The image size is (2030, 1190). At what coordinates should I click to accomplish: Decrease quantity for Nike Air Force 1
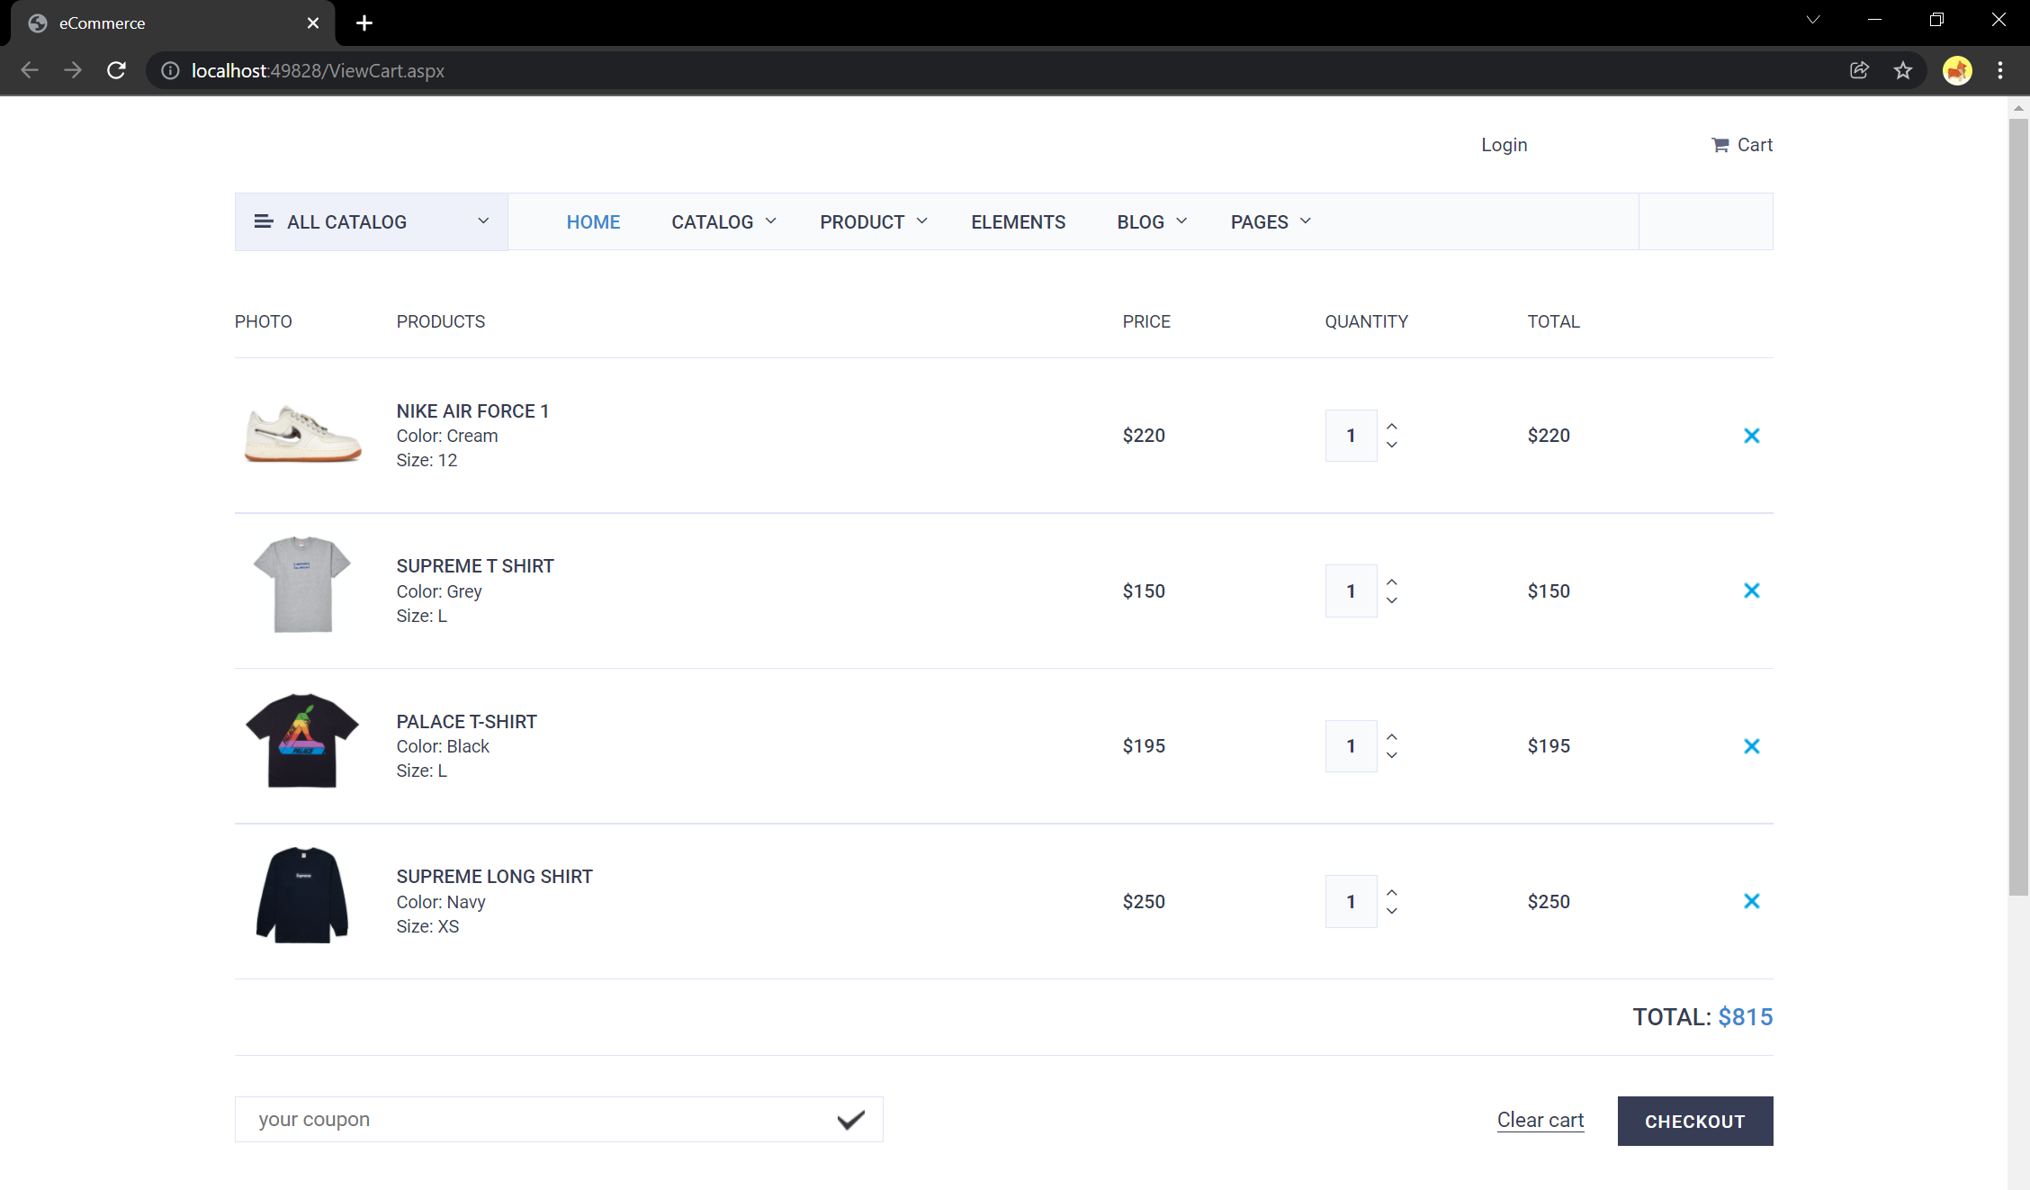coord(1392,445)
